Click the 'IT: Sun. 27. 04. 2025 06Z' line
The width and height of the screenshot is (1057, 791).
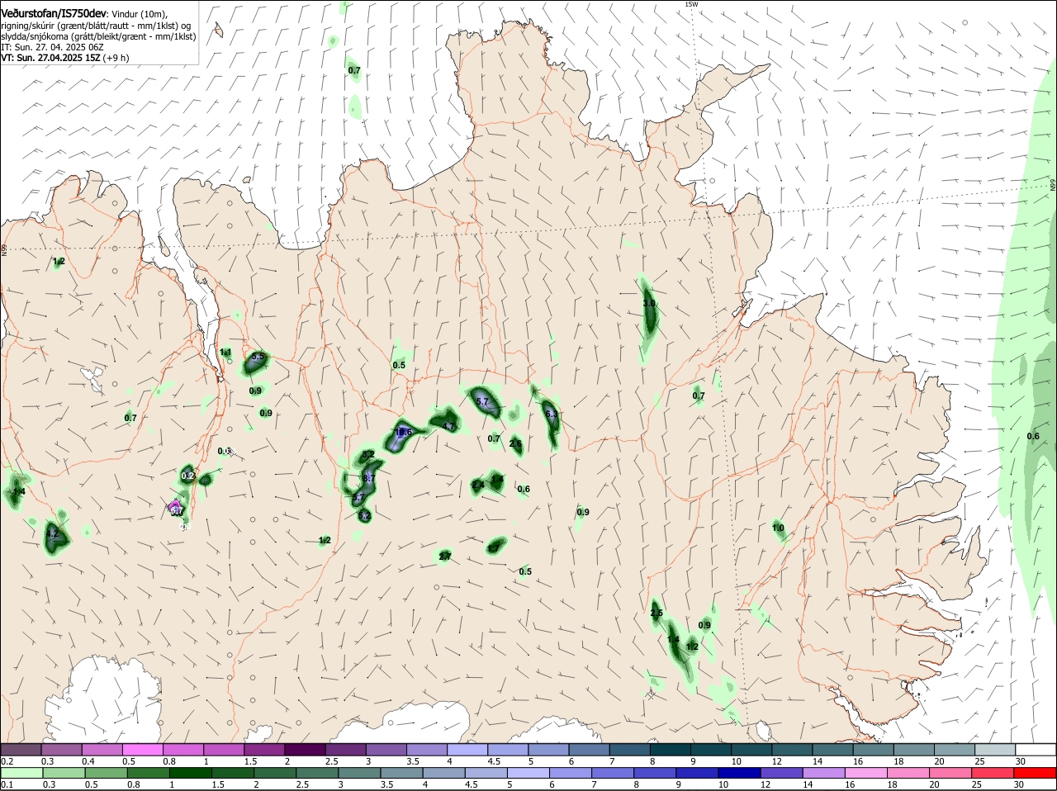(52, 48)
